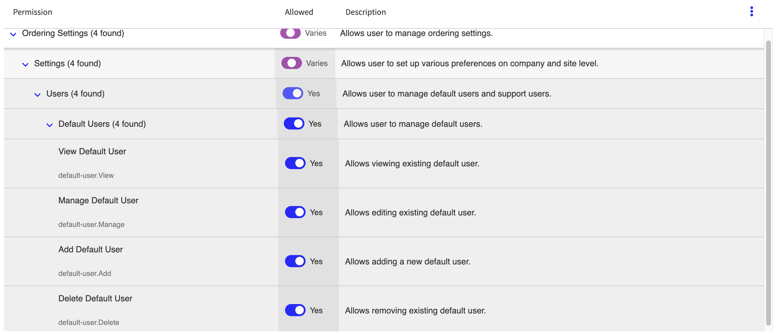This screenshot has height=334, width=777.
Task: Collapse the Settings group
Action: click(25, 64)
